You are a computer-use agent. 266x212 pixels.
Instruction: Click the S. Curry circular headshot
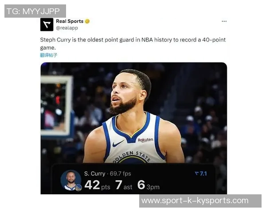(71, 180)
